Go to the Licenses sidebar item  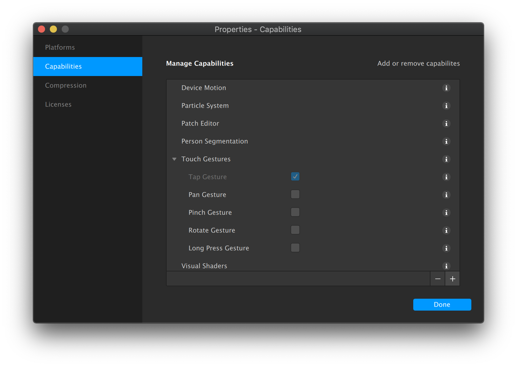58,105
